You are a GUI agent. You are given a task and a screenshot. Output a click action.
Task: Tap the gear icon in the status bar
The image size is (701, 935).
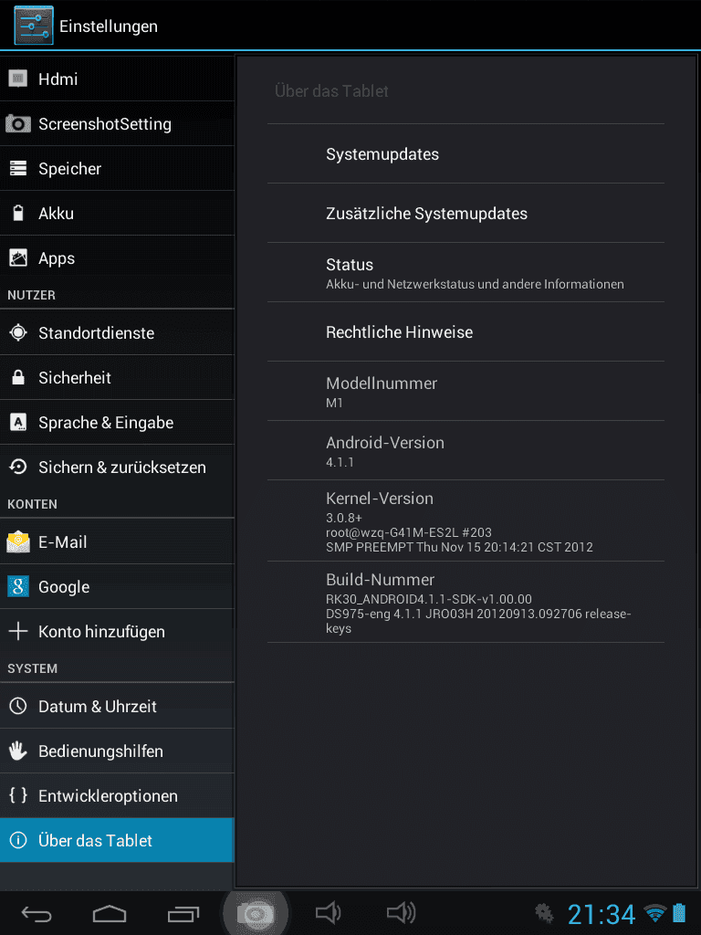click(544, 913)
